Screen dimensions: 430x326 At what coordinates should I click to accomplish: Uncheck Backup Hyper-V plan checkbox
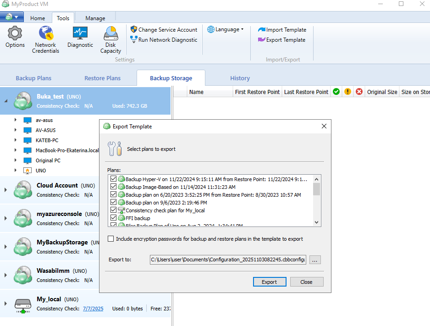[114, 179]
